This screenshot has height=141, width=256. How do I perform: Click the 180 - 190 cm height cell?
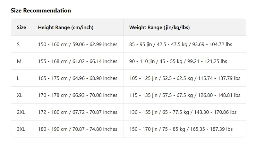pos(78,129)
